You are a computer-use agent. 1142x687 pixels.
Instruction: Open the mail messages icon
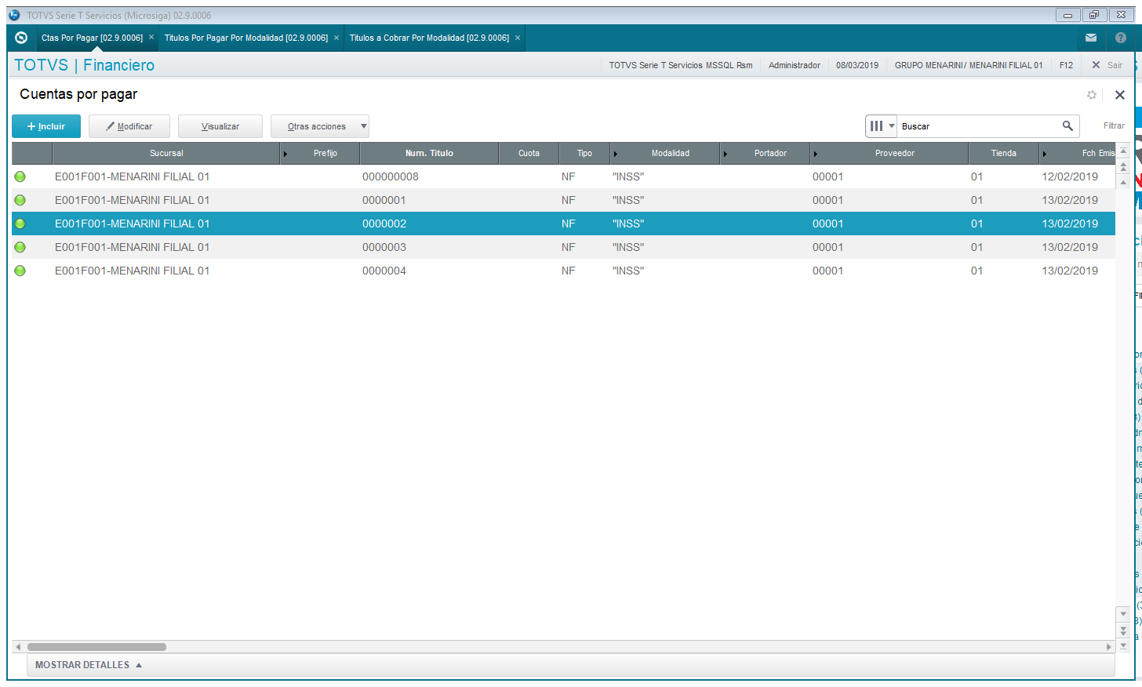point(1091,38)
